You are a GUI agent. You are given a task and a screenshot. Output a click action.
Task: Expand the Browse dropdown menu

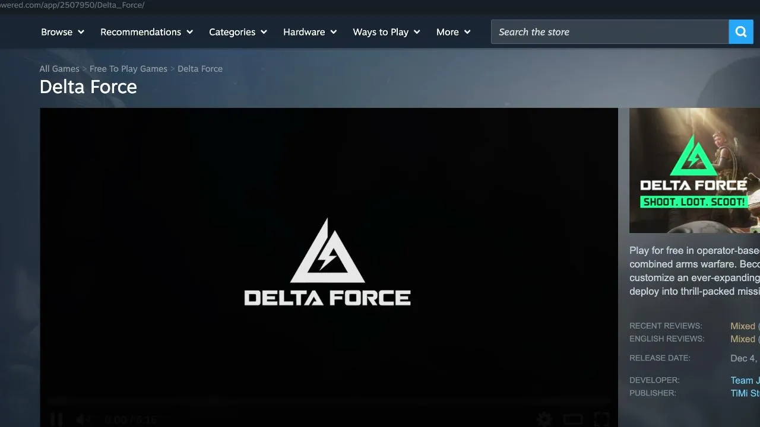[62, 32]
